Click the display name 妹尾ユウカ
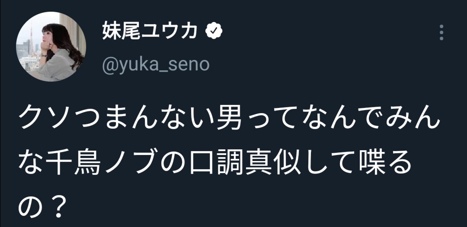This screenshot has width=467, height=227. coord(150,31)
